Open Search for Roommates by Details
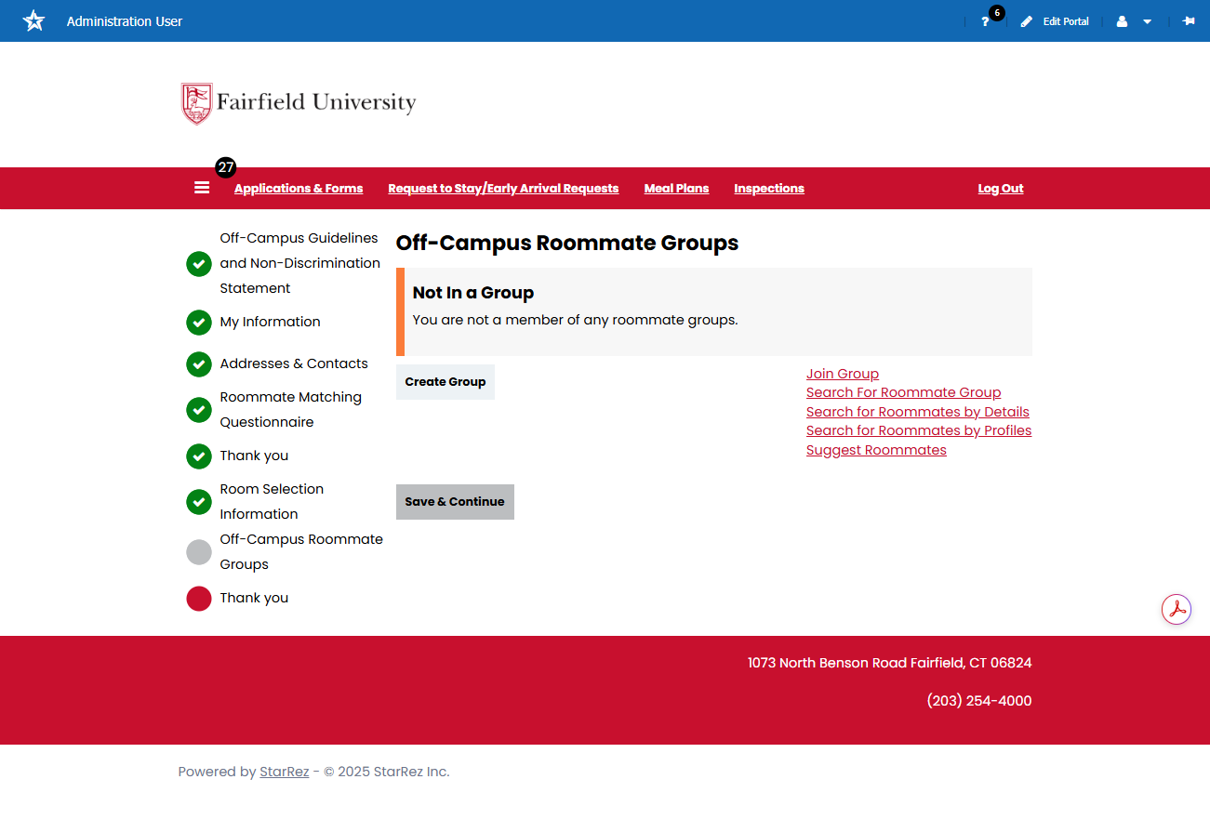1210x819 pixels. click(918, 412)
